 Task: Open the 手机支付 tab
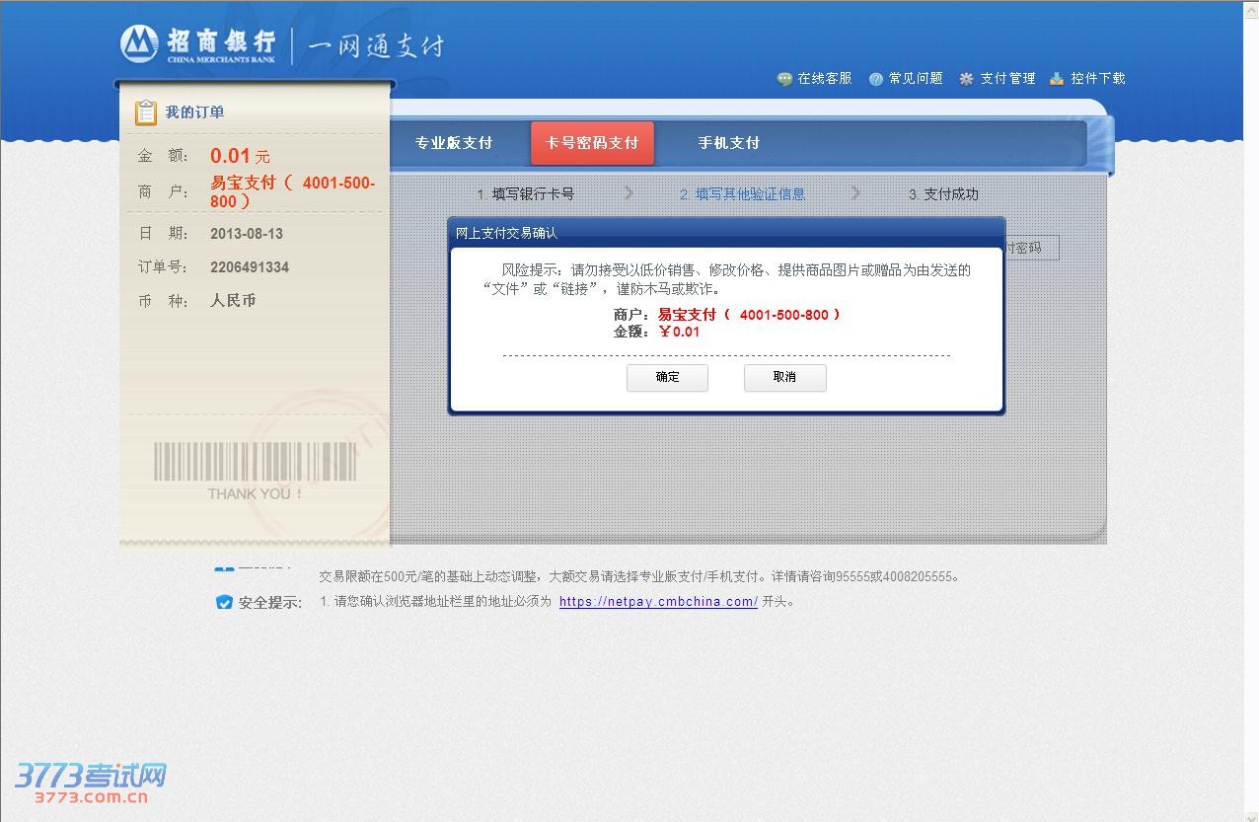point(728,143)
